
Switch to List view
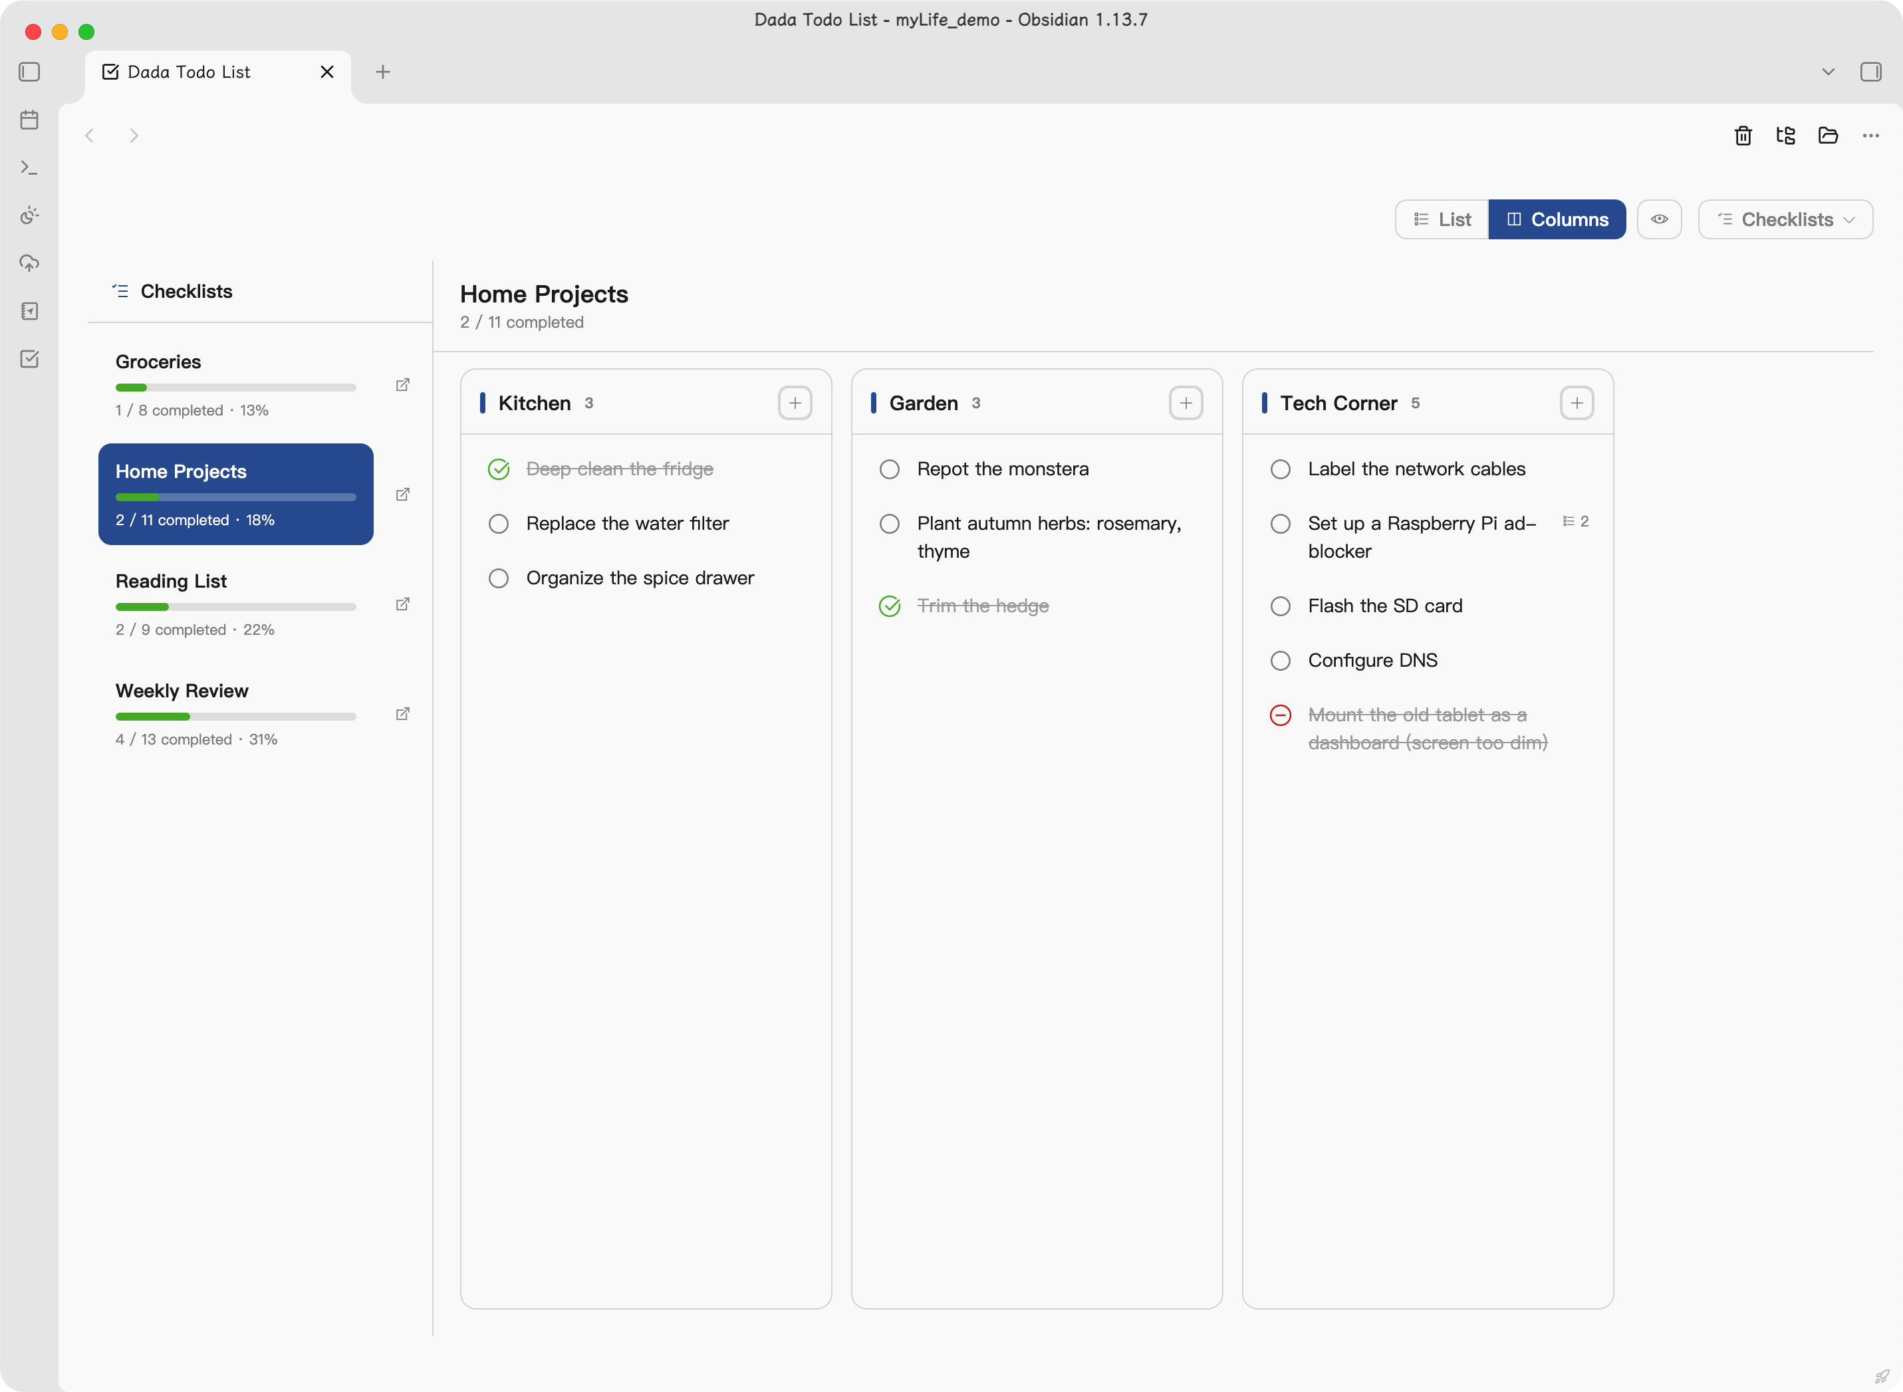click(x=1442, y=219)
